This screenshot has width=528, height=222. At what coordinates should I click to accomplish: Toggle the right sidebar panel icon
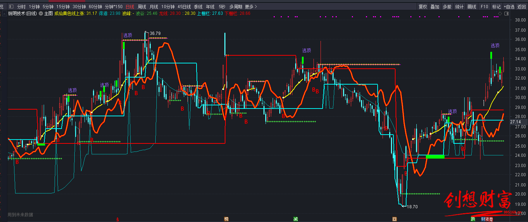pos(507,13)
